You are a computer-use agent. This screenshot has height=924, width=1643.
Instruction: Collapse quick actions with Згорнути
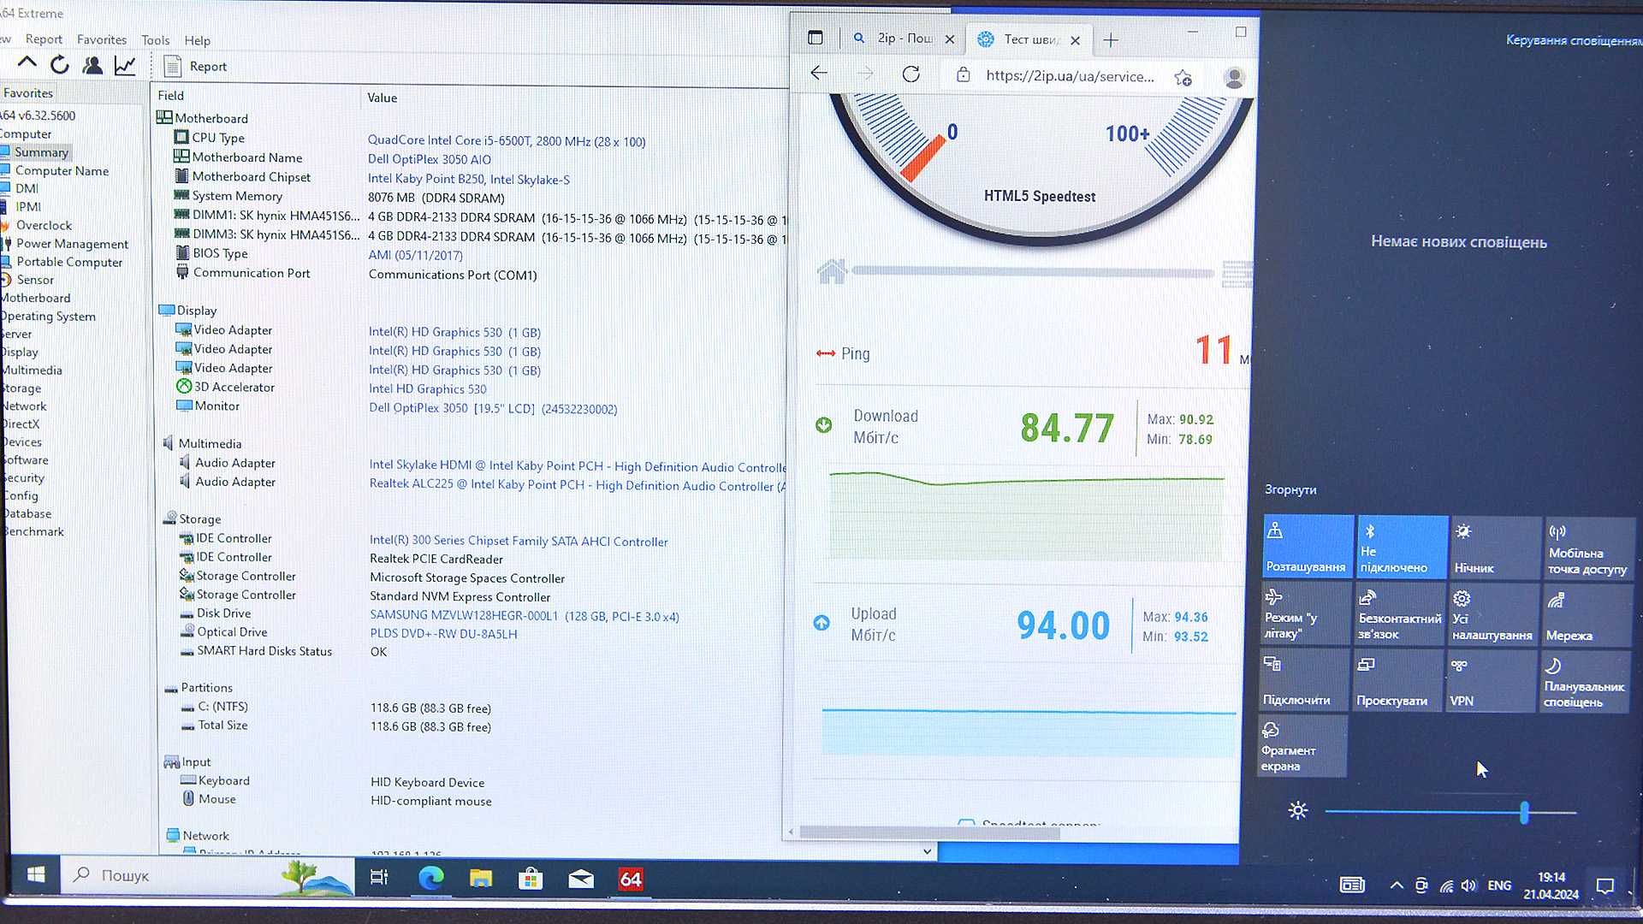pos(1290,489)
